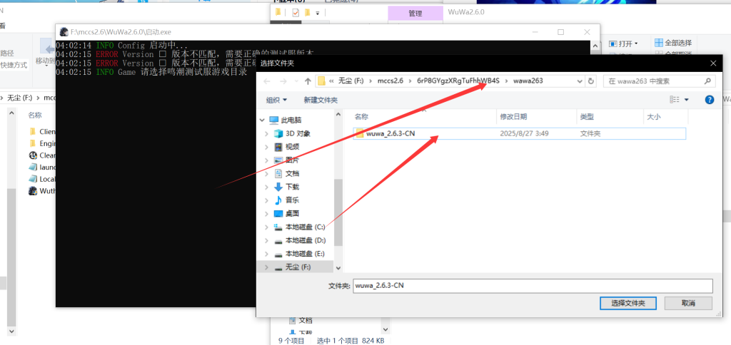The image size is (731, 345).
Task: Click 新建文件夹 button
Action: click(x=321, y=100)
